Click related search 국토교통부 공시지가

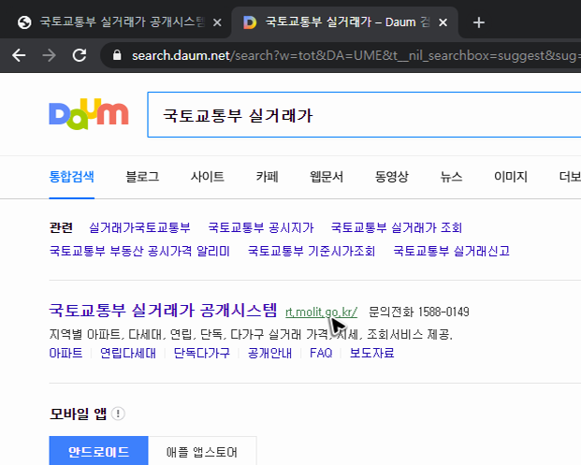click(261, 227)
